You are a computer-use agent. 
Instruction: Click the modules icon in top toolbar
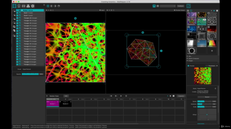click(x=28, y=6)
